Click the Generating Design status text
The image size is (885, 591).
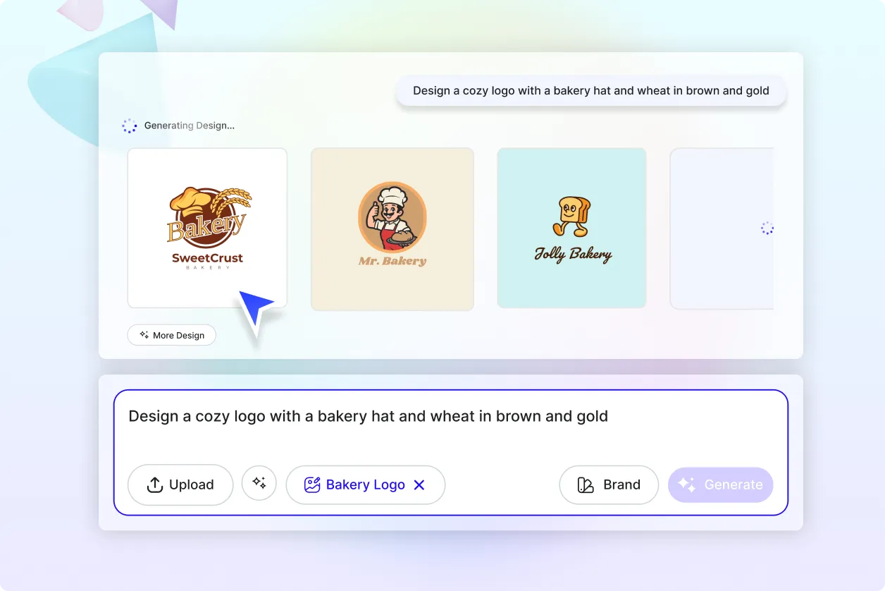190,126
